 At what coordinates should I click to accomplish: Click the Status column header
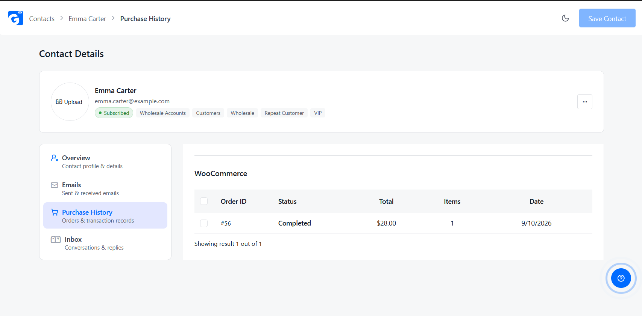(287, 202)
